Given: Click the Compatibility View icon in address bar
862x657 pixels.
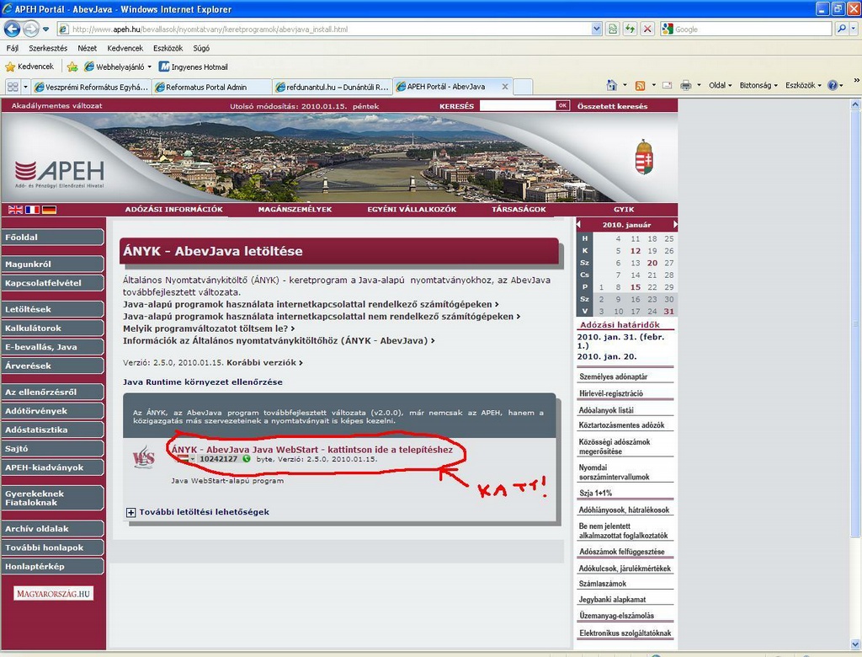Looking at the screenshot, I should tap(613, 29).
